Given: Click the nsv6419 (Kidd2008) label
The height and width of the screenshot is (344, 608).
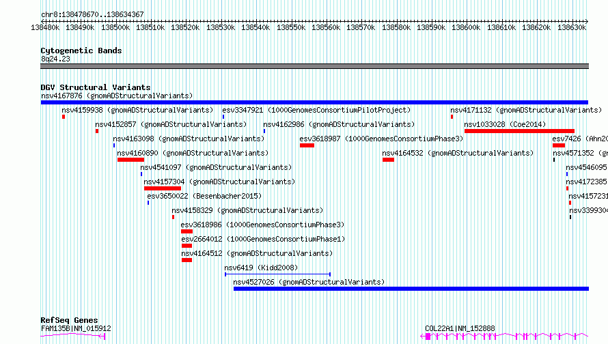Looking at the screenshot, I should pos(261,268).
